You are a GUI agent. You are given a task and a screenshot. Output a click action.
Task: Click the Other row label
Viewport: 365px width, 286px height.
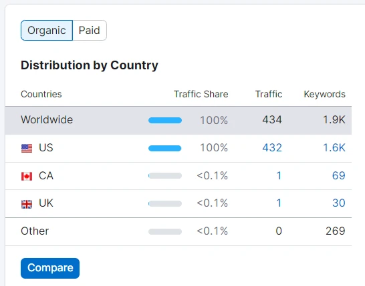(x=35, y=231)
